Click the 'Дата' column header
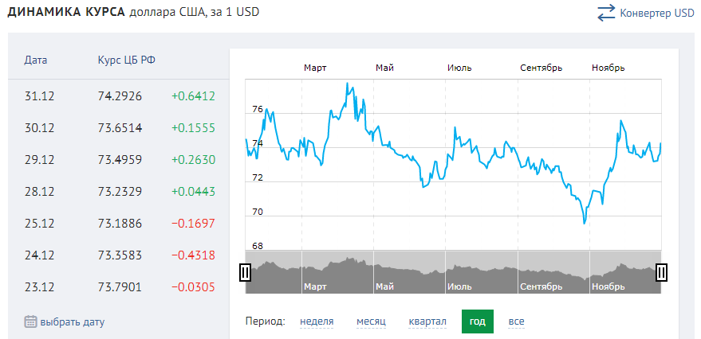Screen dimensions: 701x339 [36, 60]
